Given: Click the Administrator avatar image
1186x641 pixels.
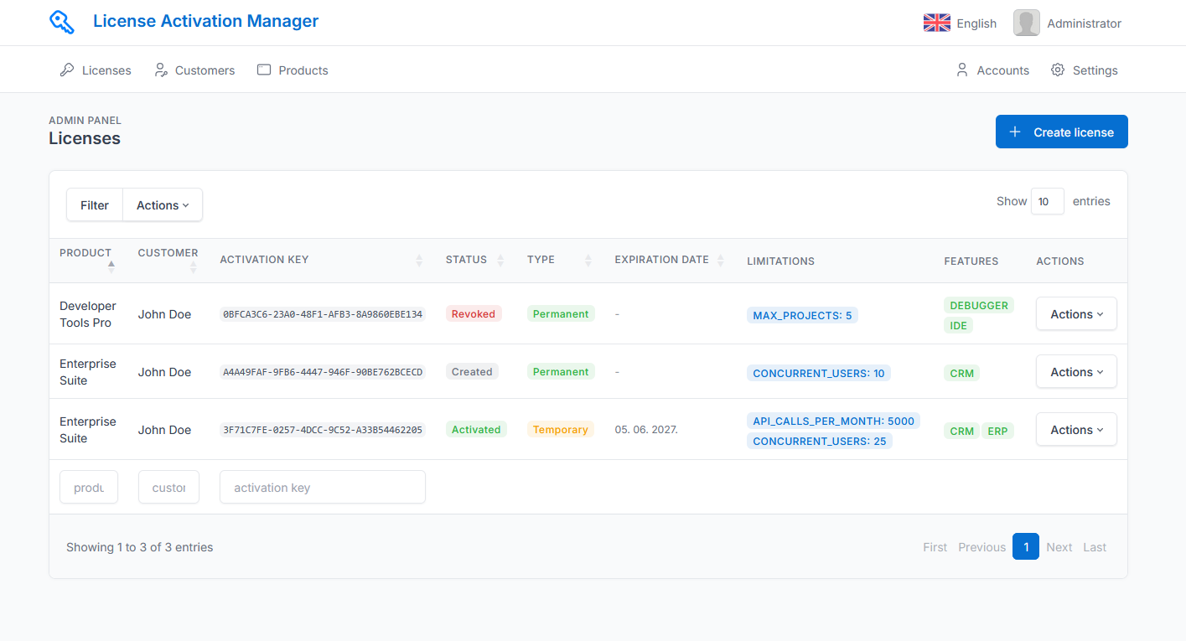Looking at the screenshot, I should coord(1027,23).
